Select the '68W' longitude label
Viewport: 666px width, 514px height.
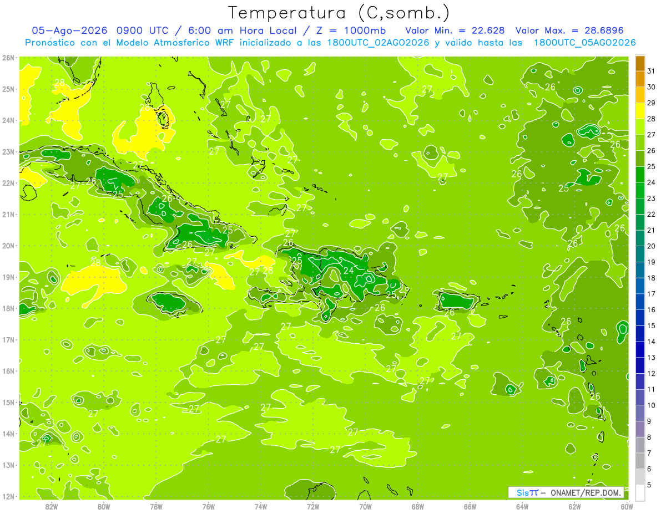418,506
